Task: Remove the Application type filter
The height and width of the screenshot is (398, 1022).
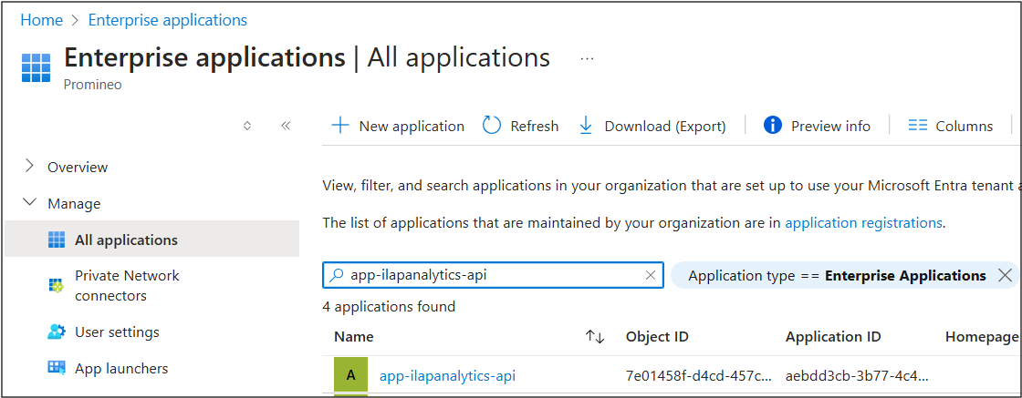Action: 1005,276
